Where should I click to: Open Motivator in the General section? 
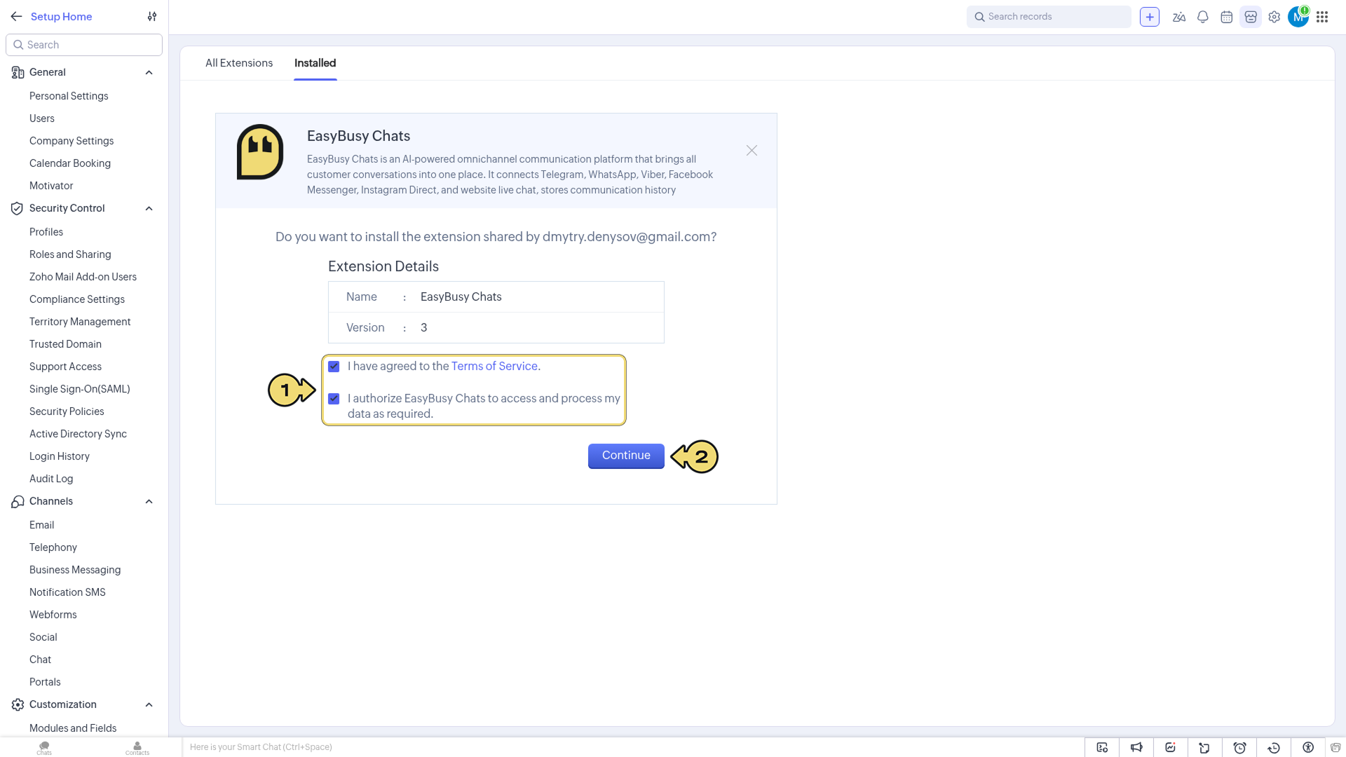coord(51,186)
